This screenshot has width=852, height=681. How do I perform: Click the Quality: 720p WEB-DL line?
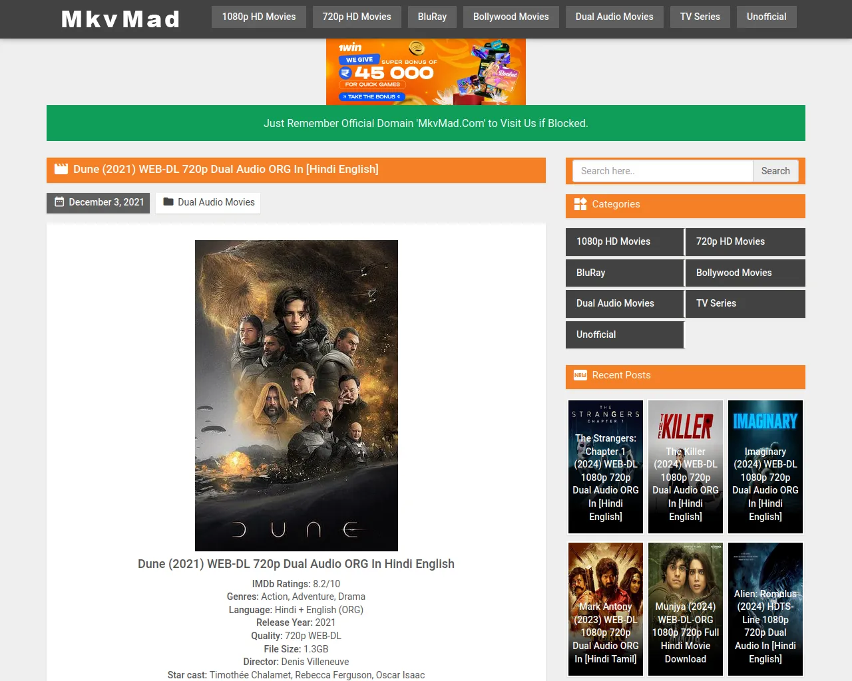tap(296, 636)
